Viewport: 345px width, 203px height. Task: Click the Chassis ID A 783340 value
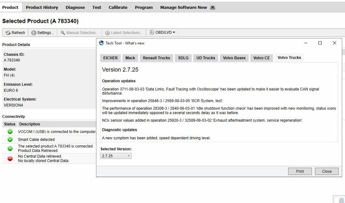click(12, 60)
